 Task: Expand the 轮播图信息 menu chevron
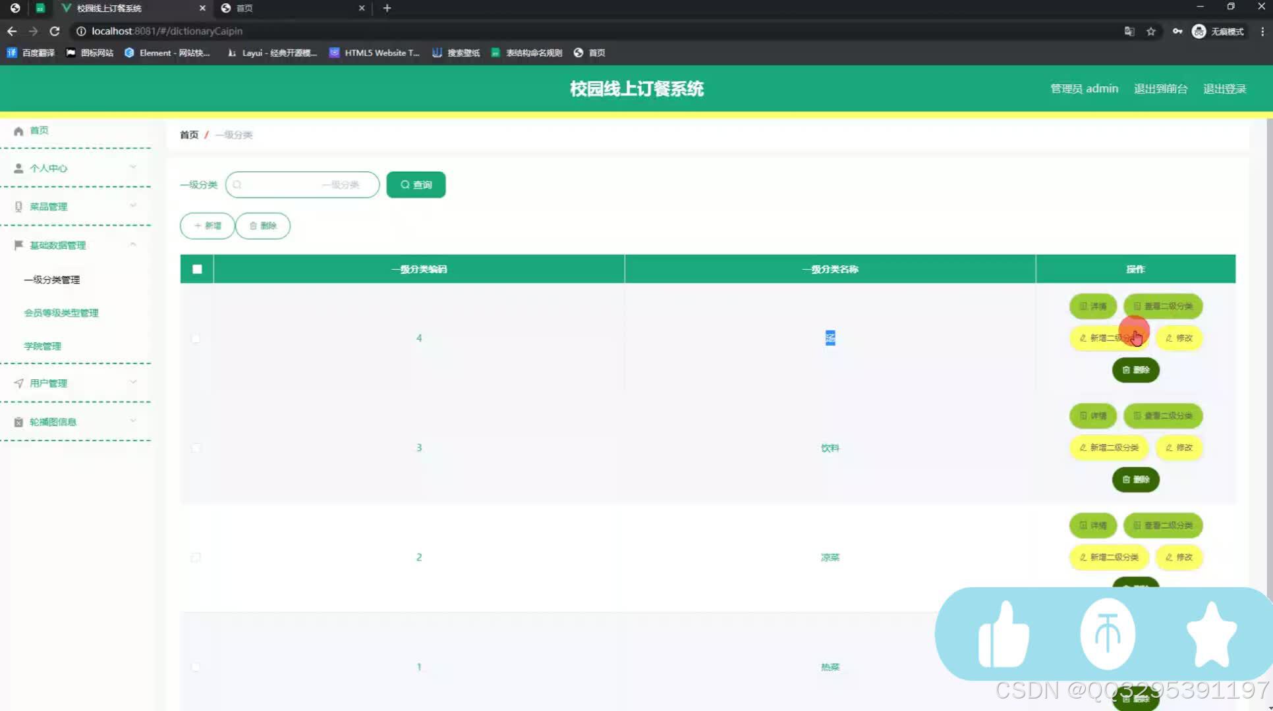pos(133,421)
